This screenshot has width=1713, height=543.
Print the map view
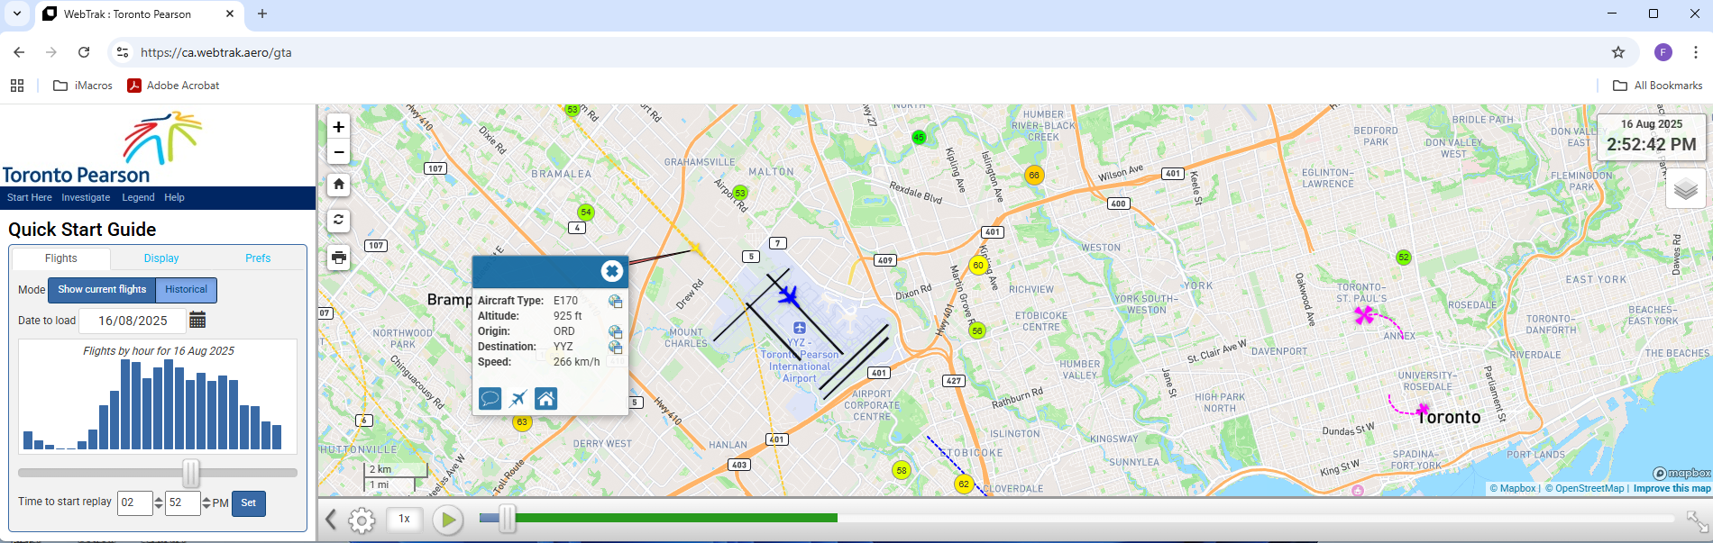click(x=339, y=258)
